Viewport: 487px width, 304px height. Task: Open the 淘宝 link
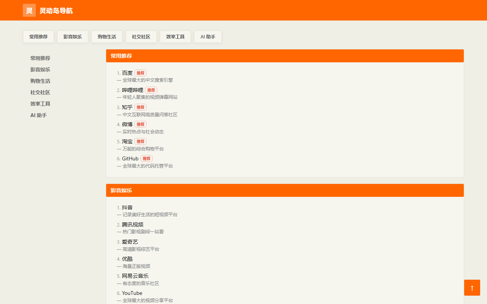(x=127, y=141)
